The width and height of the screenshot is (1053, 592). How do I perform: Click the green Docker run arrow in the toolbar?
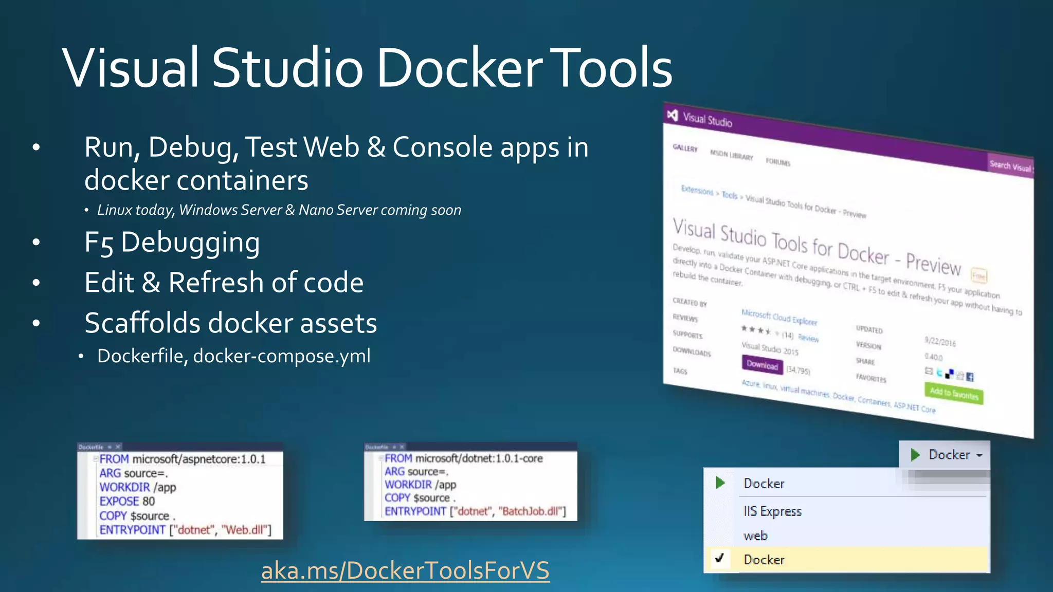pos(915,455)
